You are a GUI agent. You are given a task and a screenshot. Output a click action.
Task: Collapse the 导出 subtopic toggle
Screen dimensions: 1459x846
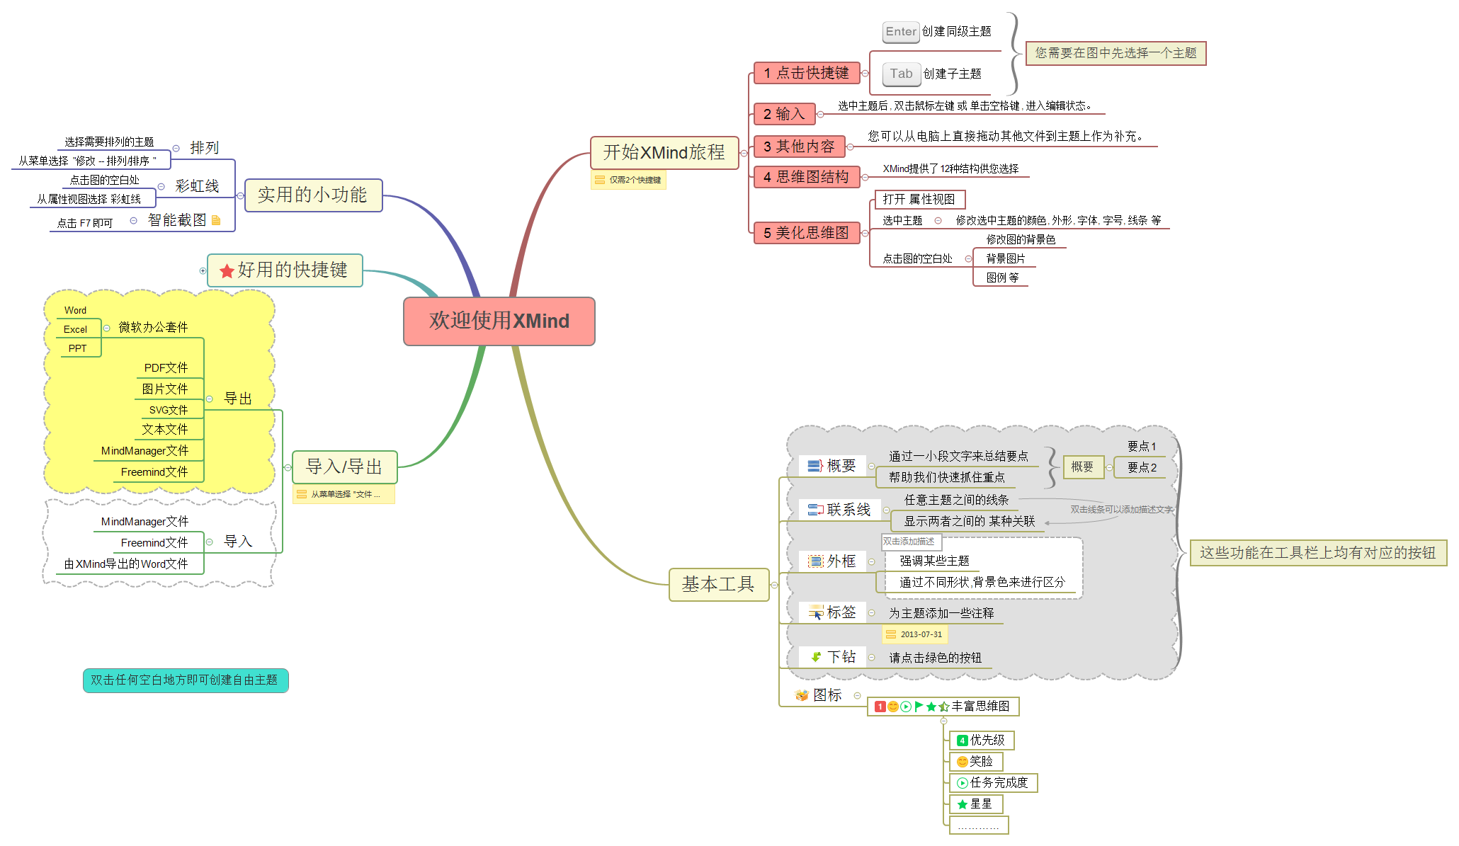[x=210, y=399]
